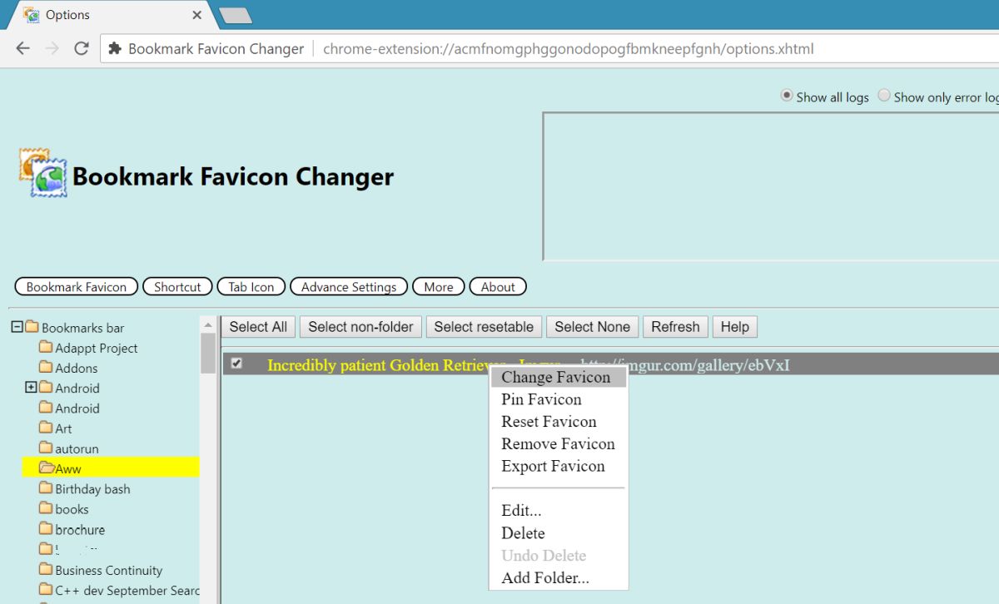
Task: Open a new tab
Action: tap(236, 15)
